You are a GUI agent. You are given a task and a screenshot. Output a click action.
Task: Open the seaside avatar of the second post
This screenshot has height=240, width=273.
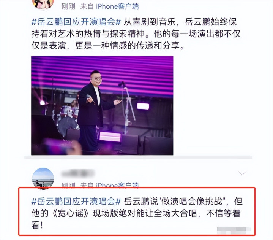pyautogui.click(x=43, y=179)
